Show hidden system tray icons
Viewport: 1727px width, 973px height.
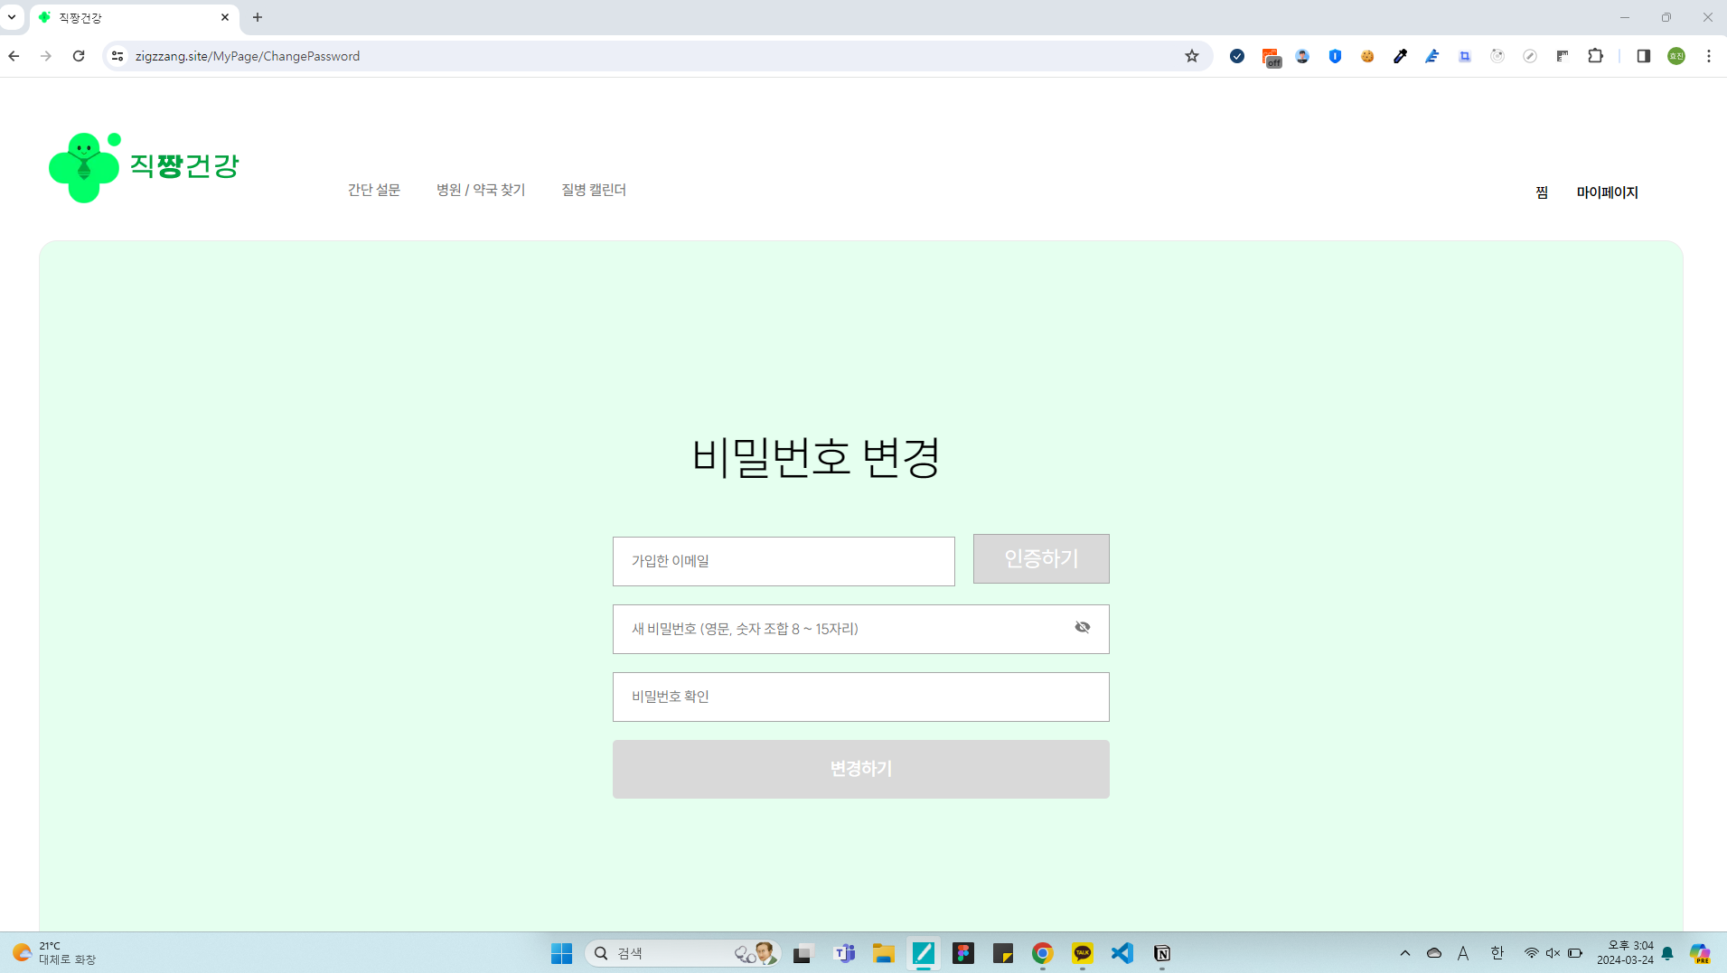(x=1404, y=953)
